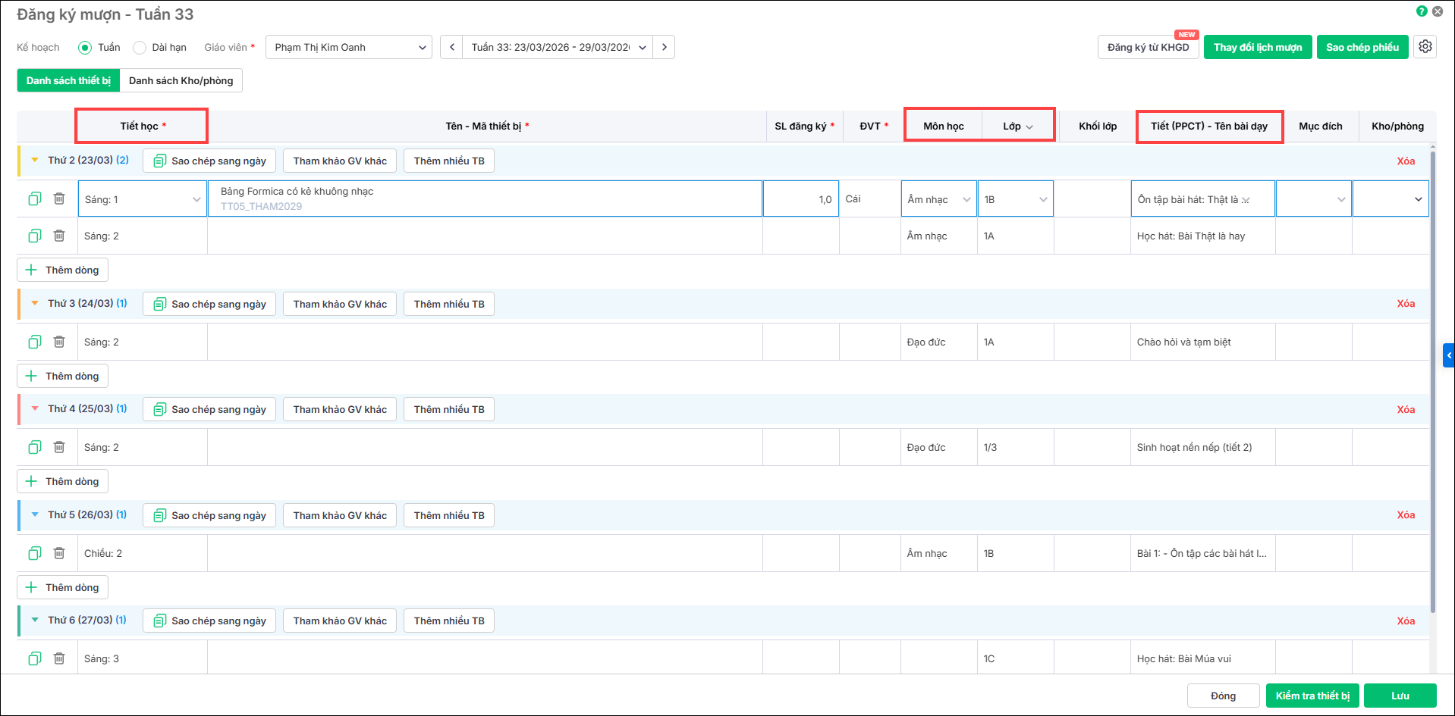Viewport: 1455px width, 716px height.
Task: Open settings gear beside Sao chép phiếu
Action: tap(1425, 46)
